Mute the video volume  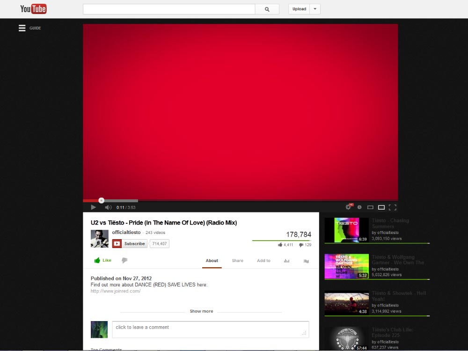point(108,207)
